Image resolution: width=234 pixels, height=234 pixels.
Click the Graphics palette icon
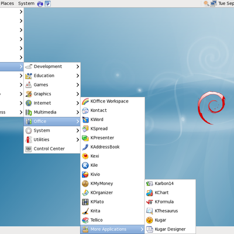point(29,94)
